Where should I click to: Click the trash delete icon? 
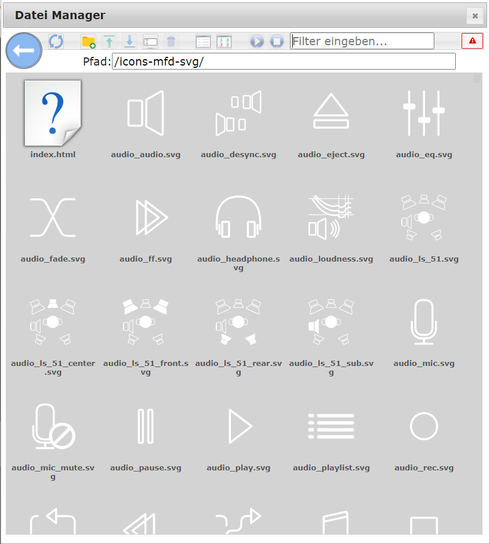[x=170, y=41]
